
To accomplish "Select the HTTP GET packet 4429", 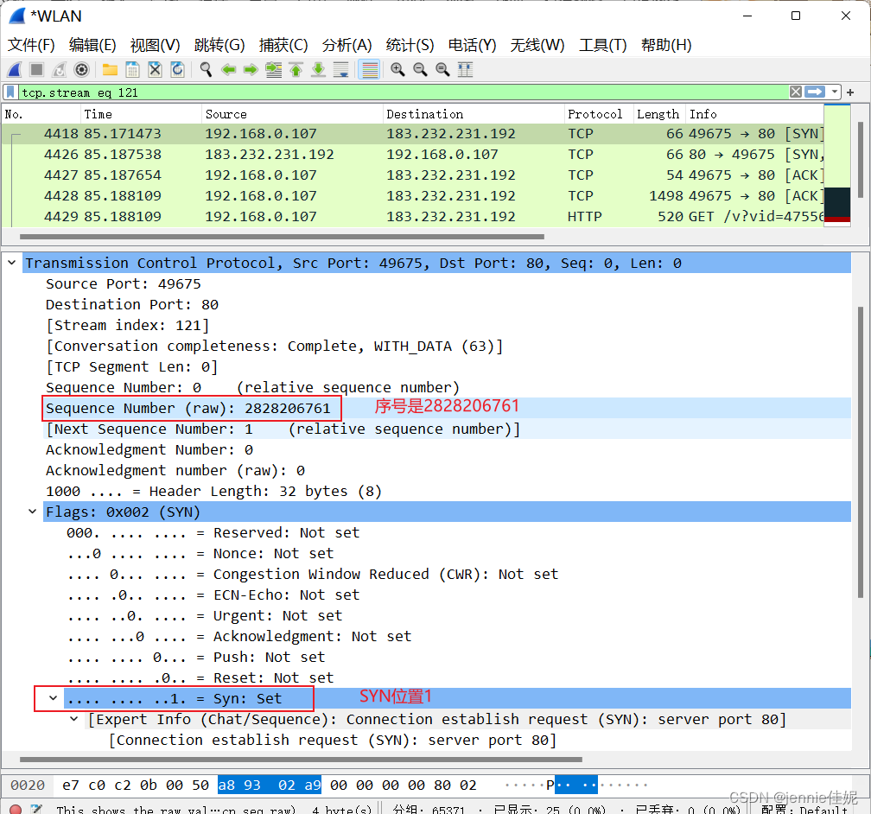I will tap(413, 217).
